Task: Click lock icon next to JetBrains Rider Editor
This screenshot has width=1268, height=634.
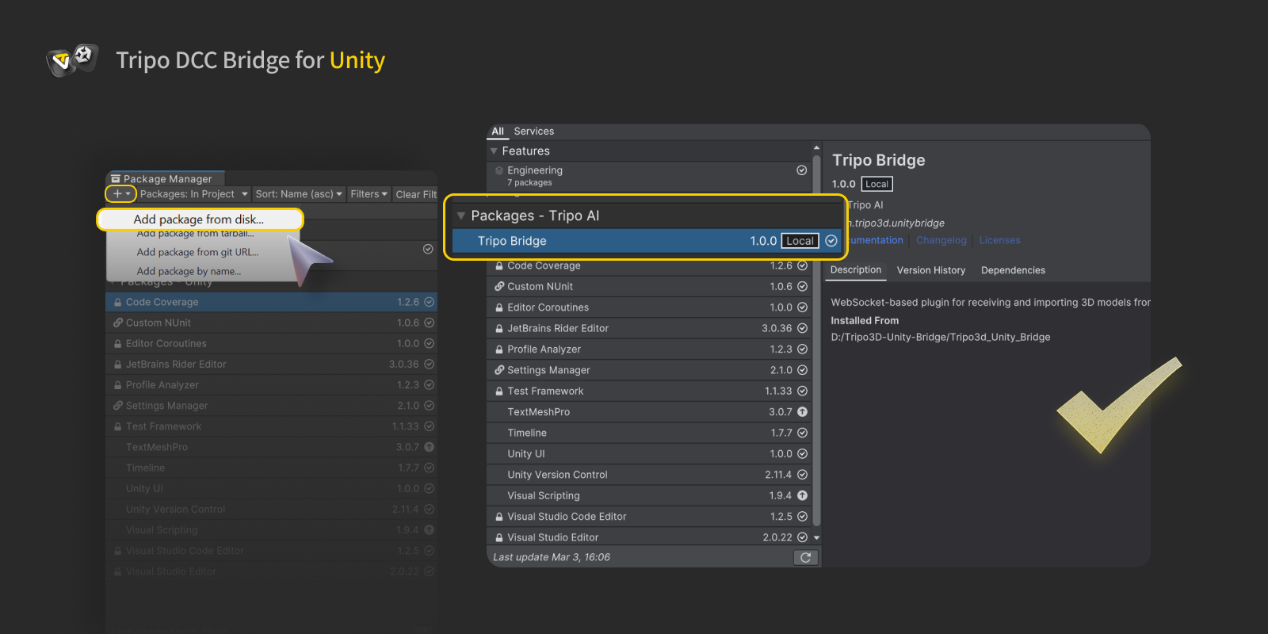Action: pyautogui.click(x=499, y=329)
